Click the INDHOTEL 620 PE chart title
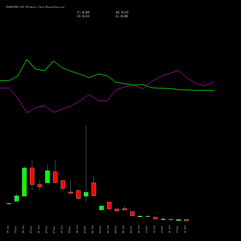 (x=35, y=7)
